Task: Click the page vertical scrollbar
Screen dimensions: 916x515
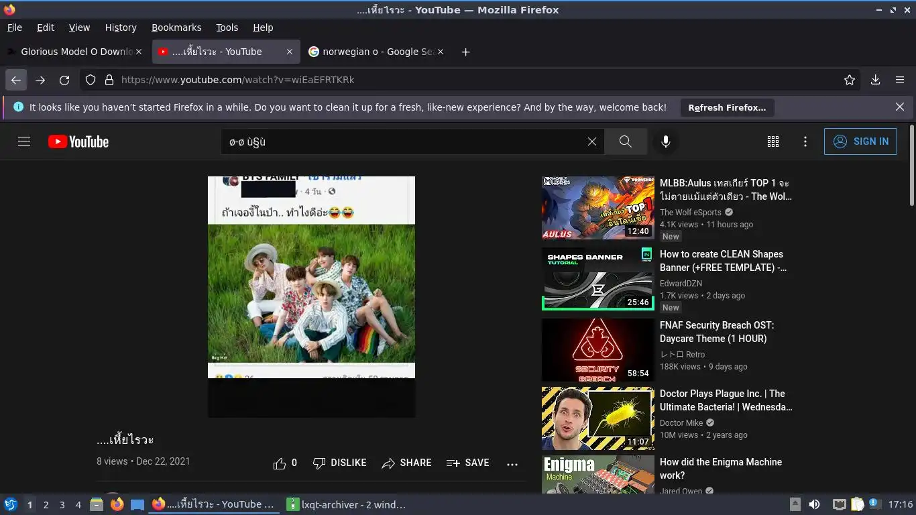Action: click(912, 166)
